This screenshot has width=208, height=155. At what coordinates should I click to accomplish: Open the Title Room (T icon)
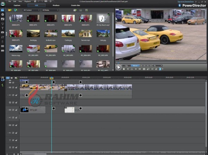coord(3,28)
